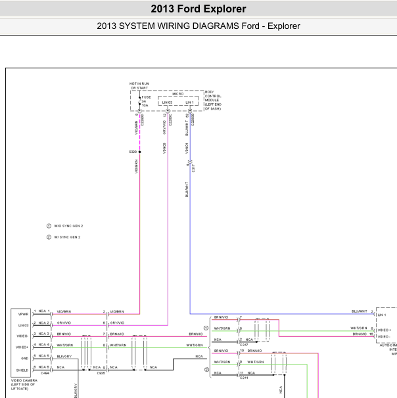Click the vertical 'GRY/VIO' label below the module
Image resolution: width=397 pixels, height=398 pixels.
pos(164,127)
